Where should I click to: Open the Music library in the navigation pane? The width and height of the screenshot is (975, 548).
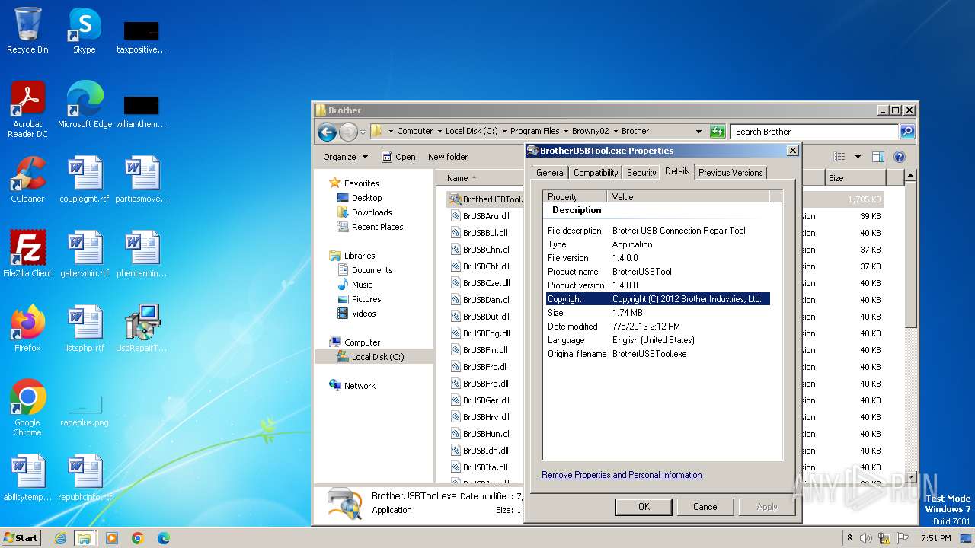coord(362,285)
